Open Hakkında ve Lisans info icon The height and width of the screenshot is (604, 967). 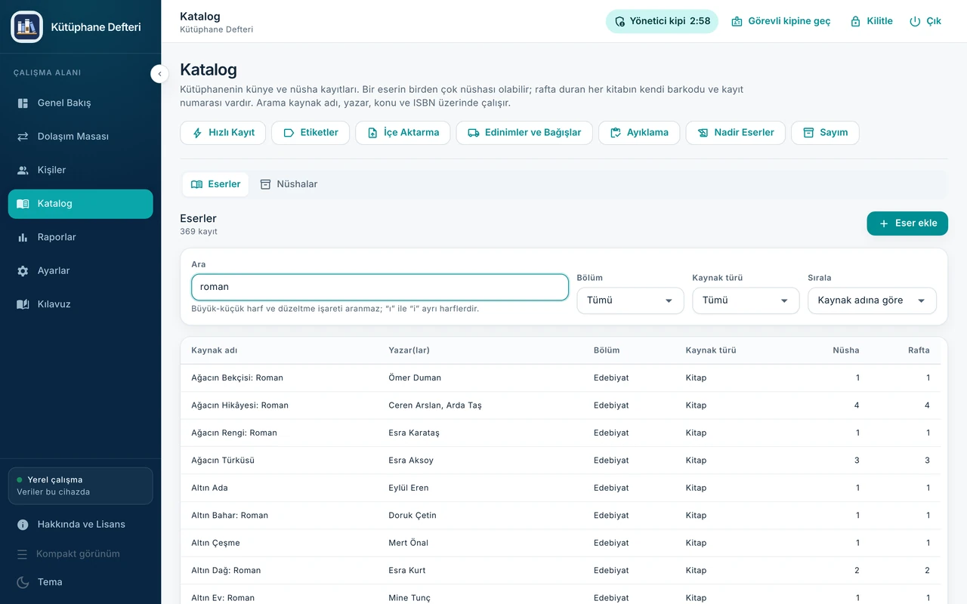23,525
